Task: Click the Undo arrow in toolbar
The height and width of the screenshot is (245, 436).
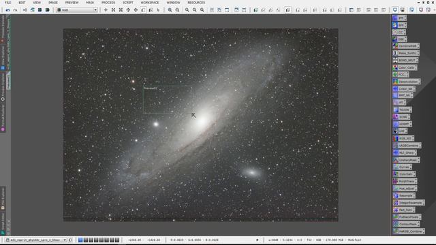Action: click(x=7, y=10)
